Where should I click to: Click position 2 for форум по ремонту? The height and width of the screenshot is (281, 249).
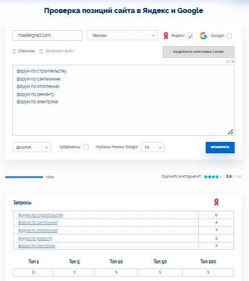click(216, 238)
